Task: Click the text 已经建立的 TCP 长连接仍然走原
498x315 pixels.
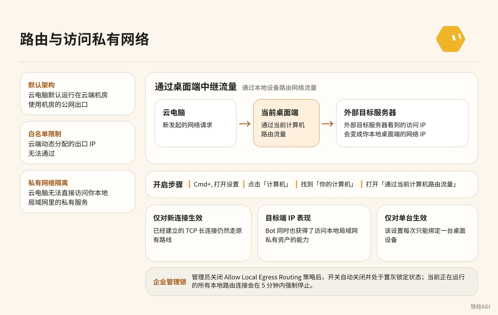Action: [x=197, y=230]
